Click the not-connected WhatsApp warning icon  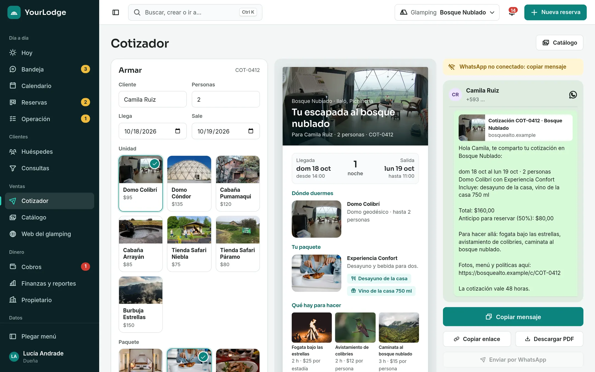click(451, 67)
